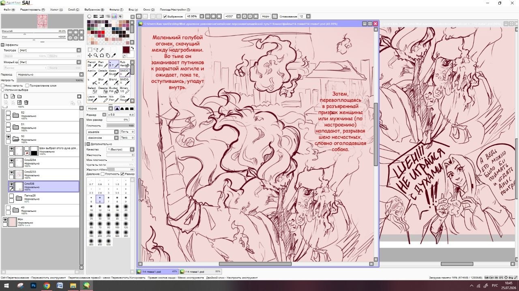Toggle pressure Размер checkbox

click(x=122, y=174)
